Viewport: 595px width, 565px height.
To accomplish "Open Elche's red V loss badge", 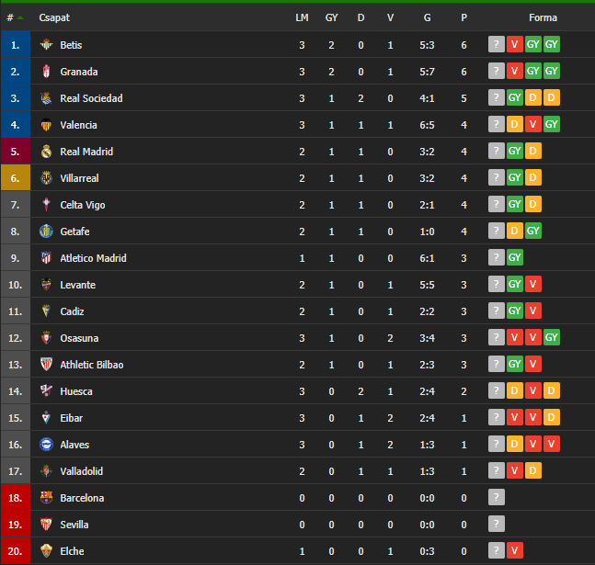I will tap(515, 550).
